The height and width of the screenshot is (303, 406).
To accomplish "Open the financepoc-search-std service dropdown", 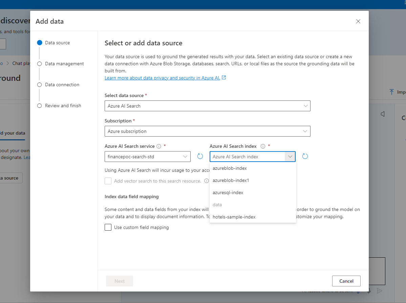I will [148, 157].
